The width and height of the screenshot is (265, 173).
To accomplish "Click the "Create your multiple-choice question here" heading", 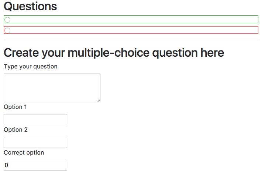I will 114,53.
